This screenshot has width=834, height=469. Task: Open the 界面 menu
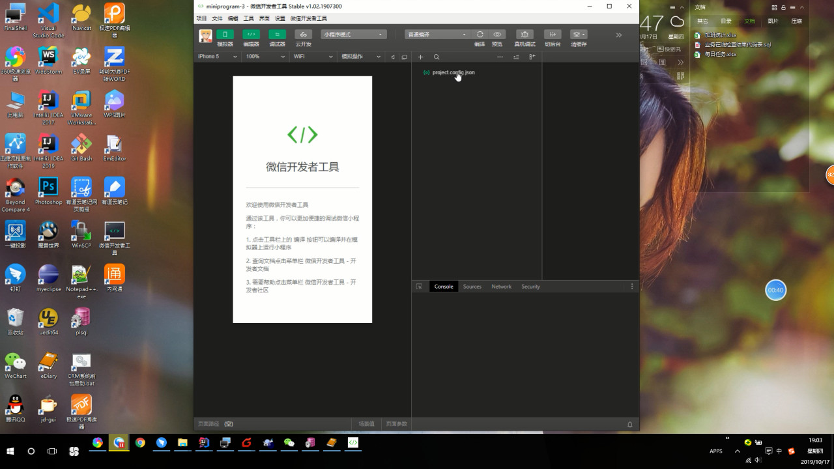coord(264,19)
